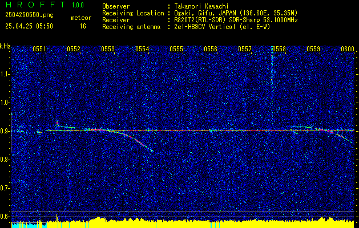
Task: Click the Receiver field label
Action: 116,20
